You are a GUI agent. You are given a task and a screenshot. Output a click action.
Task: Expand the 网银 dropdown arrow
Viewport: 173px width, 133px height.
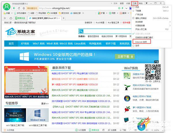118,13
